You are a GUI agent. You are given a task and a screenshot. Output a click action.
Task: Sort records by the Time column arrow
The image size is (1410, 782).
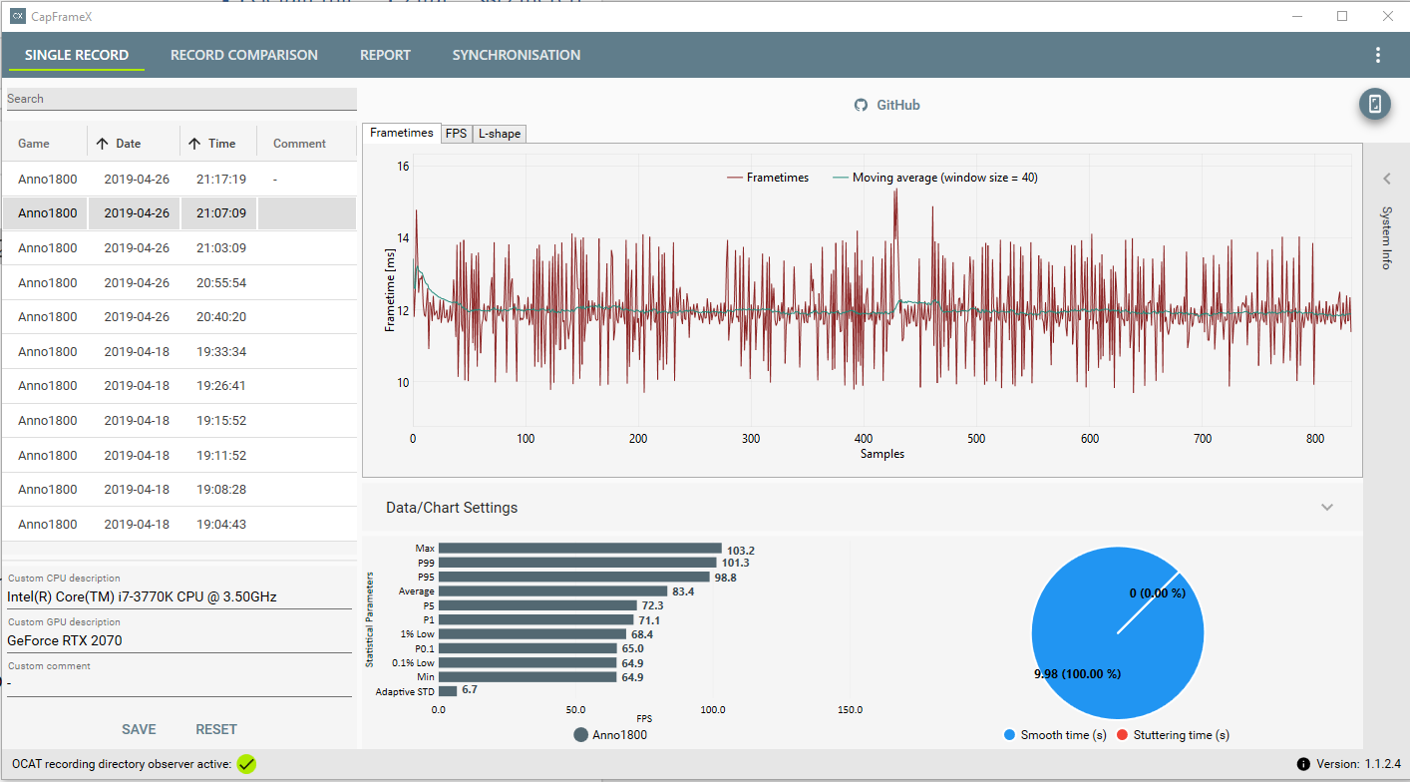tap(194, 144)
